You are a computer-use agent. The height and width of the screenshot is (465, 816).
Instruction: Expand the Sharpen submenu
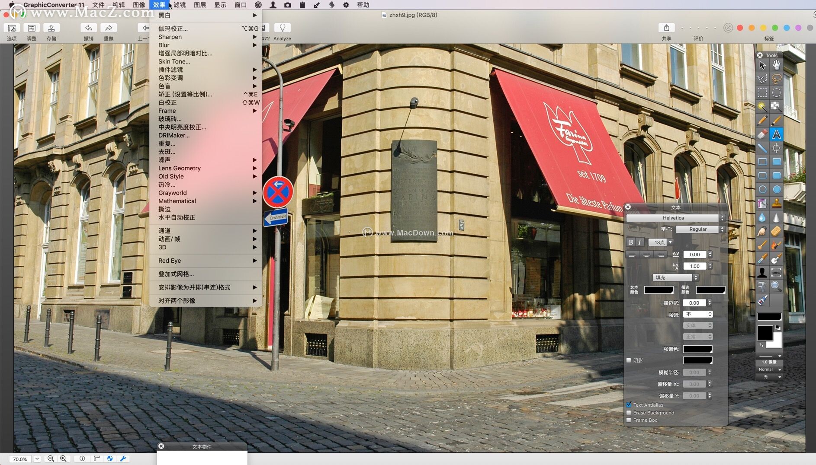206,37
